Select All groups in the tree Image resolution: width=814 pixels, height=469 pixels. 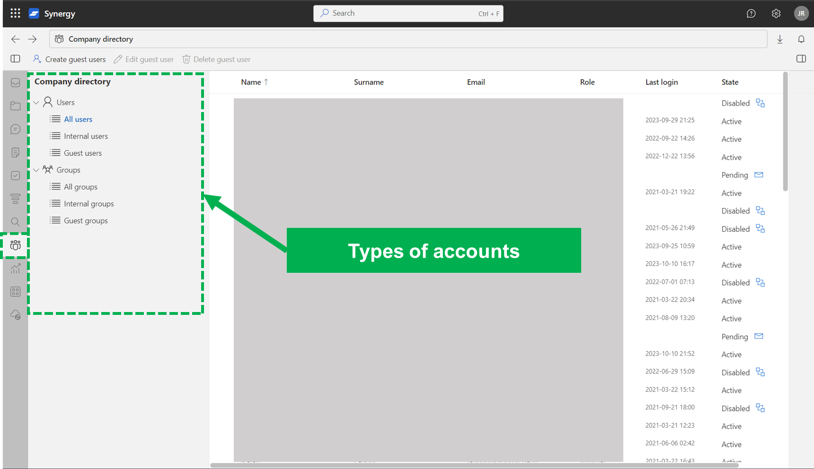click(x=80, y=187)
